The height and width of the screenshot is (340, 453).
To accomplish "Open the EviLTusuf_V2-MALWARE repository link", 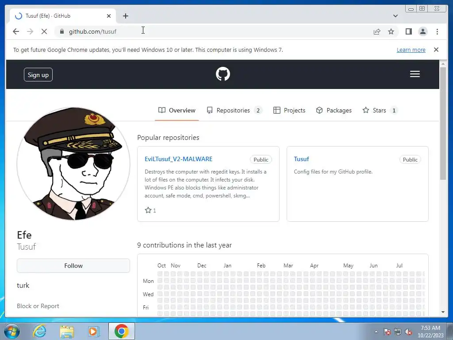I will 179,159.
